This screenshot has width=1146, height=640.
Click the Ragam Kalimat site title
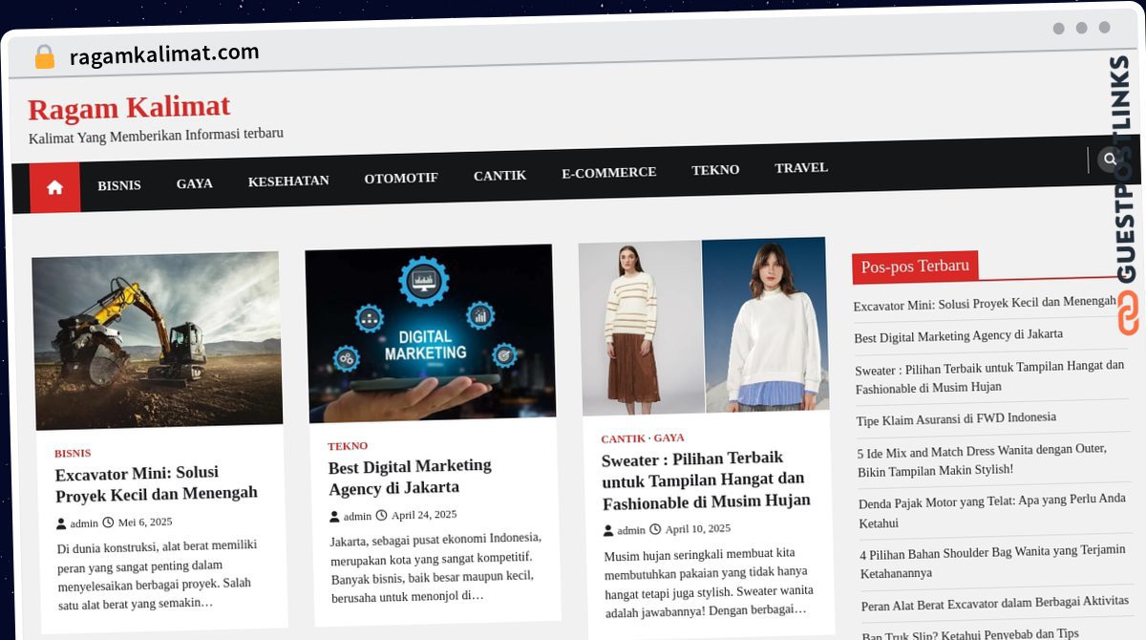tap(129, 107)
